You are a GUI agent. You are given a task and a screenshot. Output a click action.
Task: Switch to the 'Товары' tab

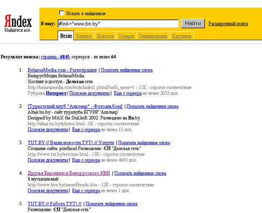[126, 36]
